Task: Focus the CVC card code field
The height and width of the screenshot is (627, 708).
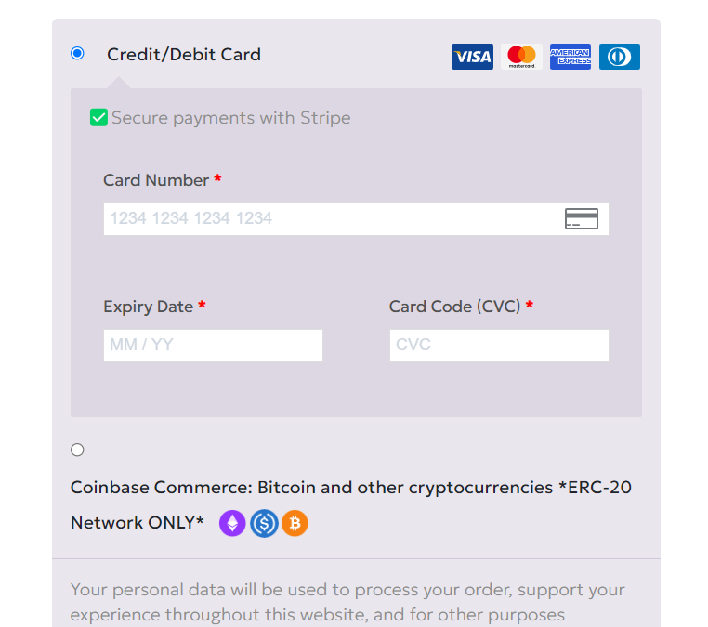Action: 499,346
